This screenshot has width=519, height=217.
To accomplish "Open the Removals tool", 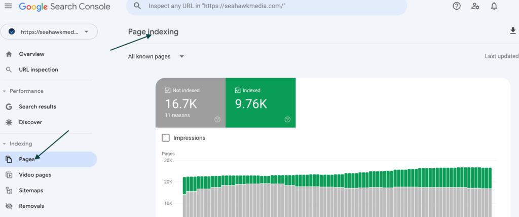I will 31,206.
